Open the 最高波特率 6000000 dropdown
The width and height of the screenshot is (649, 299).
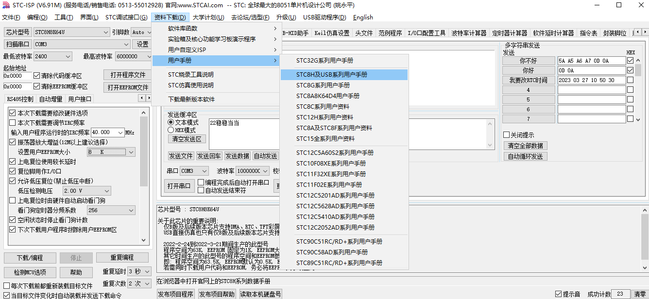[x=133, y=56]
